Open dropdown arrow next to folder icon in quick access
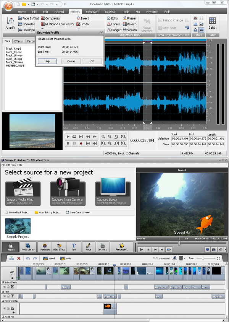Image resolution: width=229 pixels, height=322 pixels. [28, 4]
